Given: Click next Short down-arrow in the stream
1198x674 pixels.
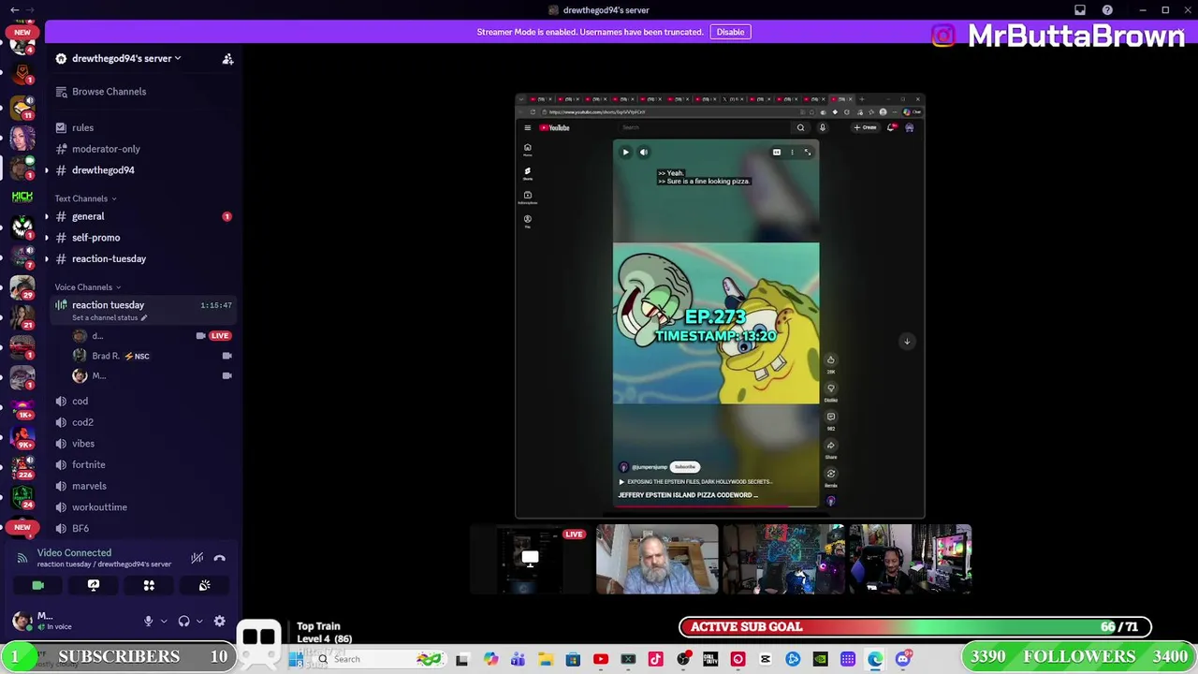Looking at the screenshot, I should point(907,342).
